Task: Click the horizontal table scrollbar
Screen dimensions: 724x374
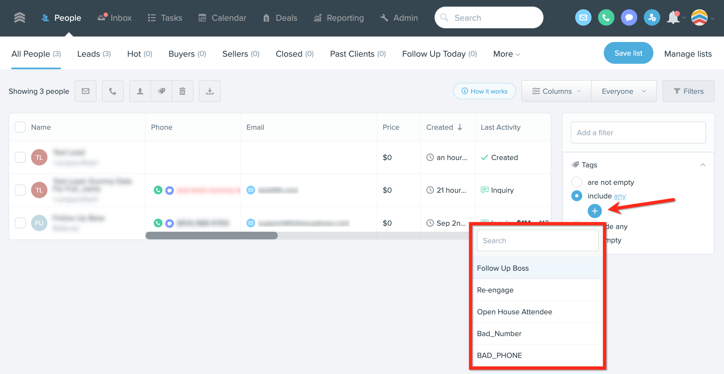Action: coord(211,236)
